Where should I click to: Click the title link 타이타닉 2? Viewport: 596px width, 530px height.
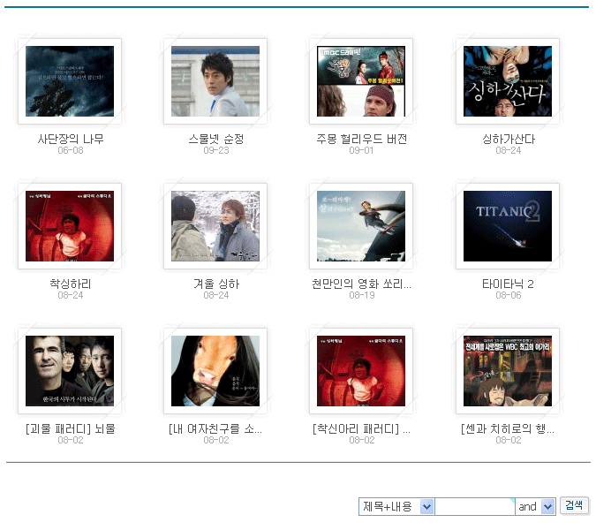click(509, 284)
